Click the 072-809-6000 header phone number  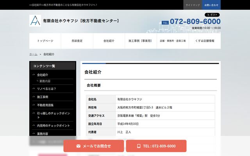click(x=195, y=21)
